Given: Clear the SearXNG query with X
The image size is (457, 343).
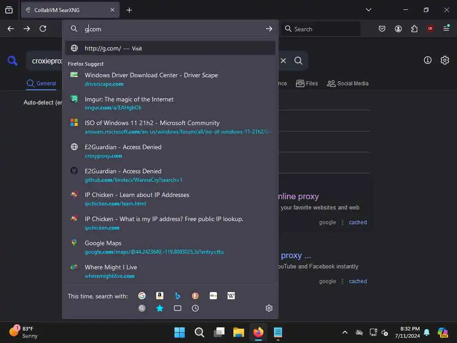Looking at the screenshot, I should coord(283,61).
